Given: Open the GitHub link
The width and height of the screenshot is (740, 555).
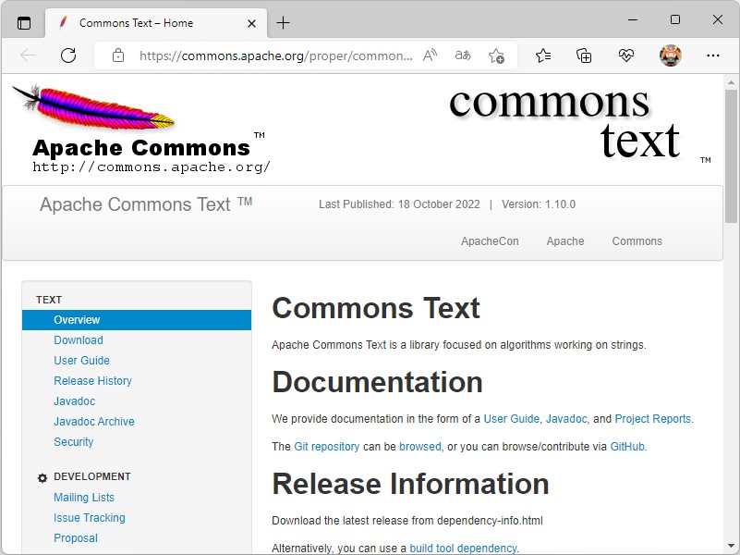Looking at the screenshot, I should click(x=627, y=446).
